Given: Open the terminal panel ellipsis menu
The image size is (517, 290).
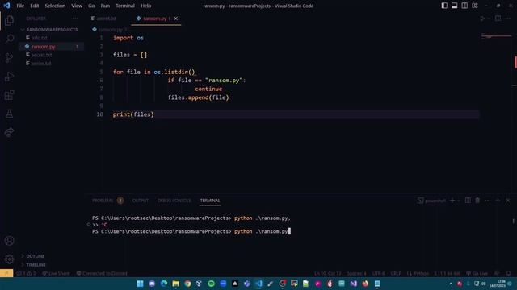Looking at the screenshot, I should (488, 201).
